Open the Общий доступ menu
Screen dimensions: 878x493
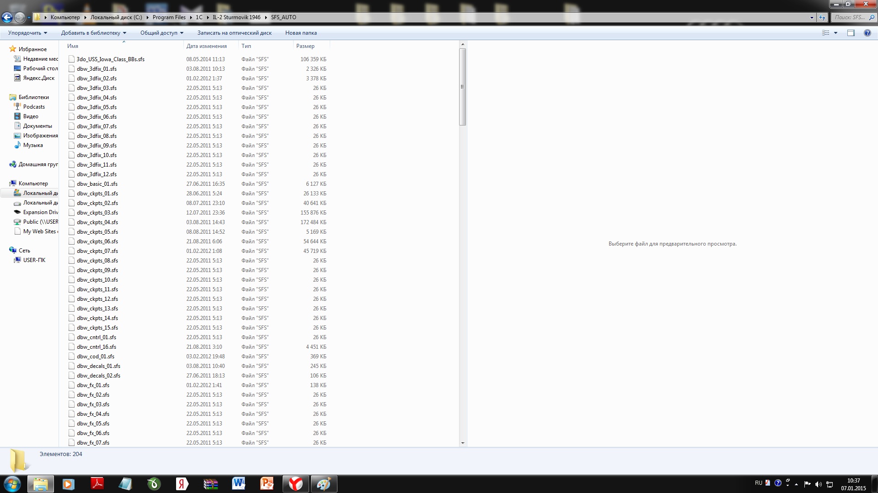pyautogui.click(x=161, y=33)
